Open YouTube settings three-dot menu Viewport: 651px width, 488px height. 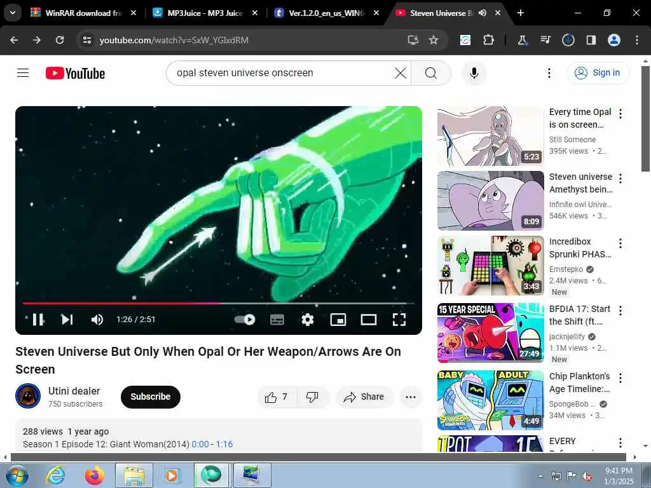pos(549,73)
